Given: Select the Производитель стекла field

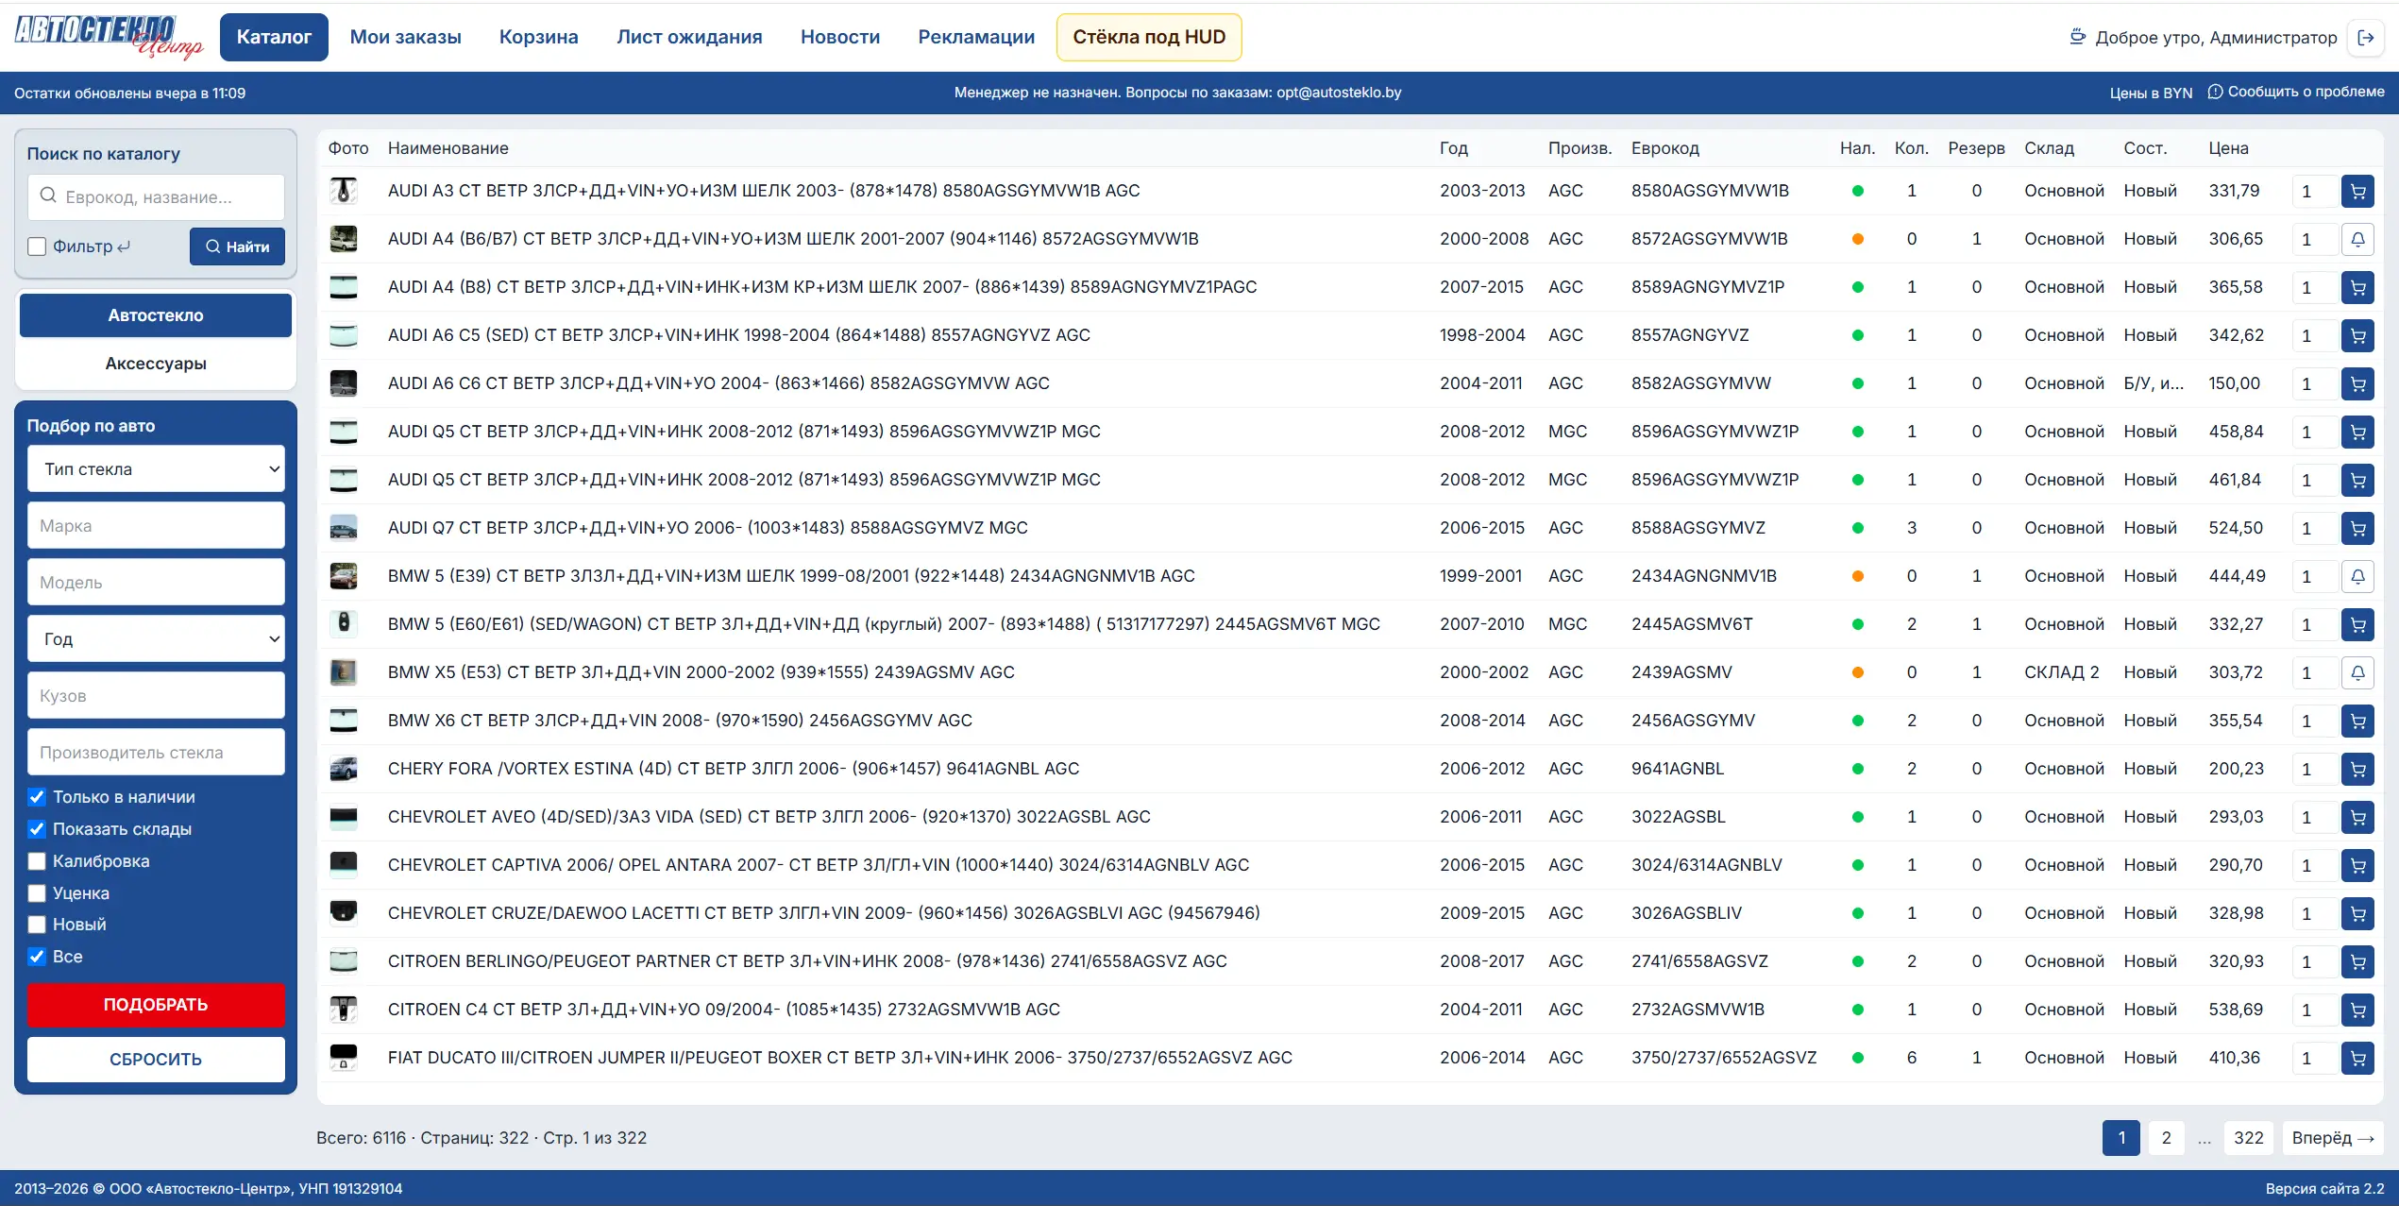Looking at the screenshot, I should click(x=156, y=753).
